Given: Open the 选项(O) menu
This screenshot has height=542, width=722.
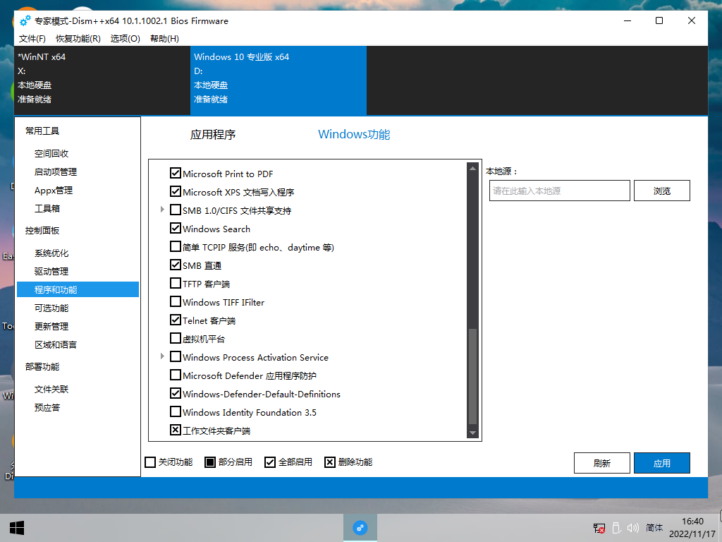Looking at the screenshot, I should pos(126,39).
